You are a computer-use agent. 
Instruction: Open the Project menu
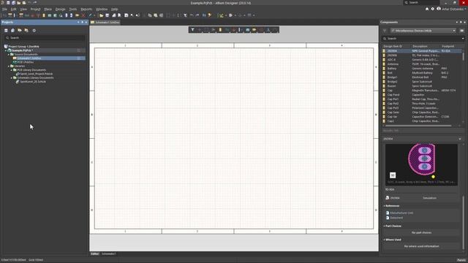[35, 9]
